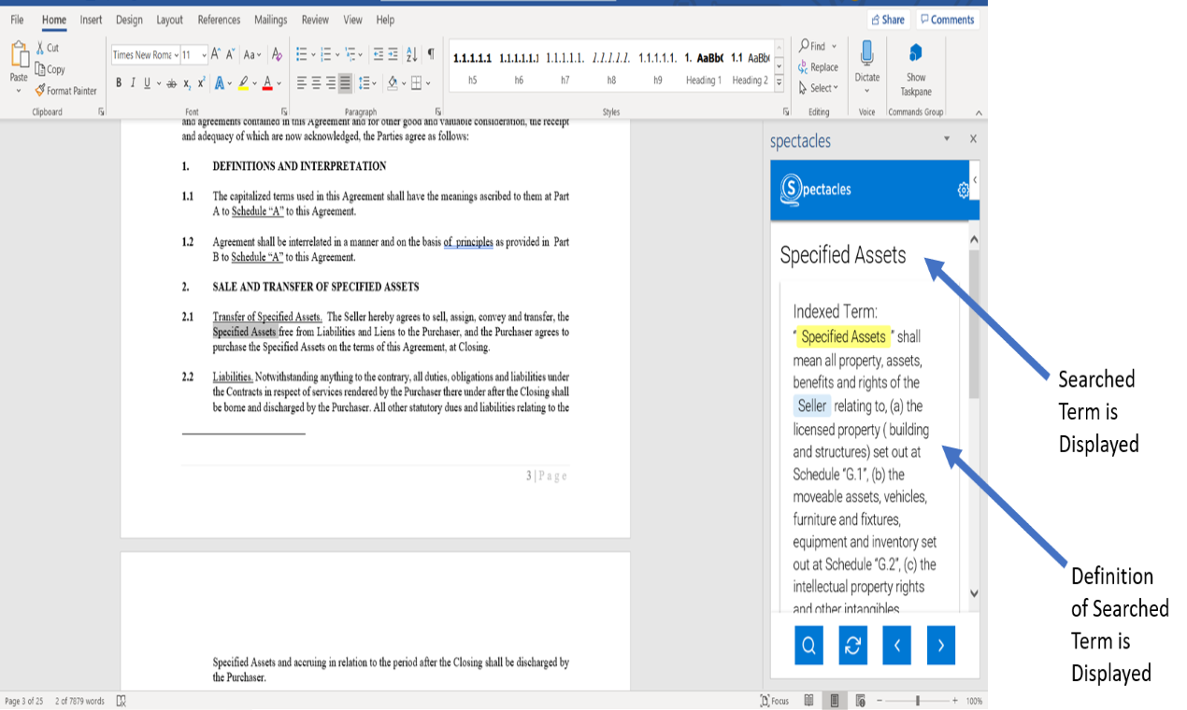Screen dimensions: 1187x710
Task: Switch to the View tab
Action: coord(352,20)
